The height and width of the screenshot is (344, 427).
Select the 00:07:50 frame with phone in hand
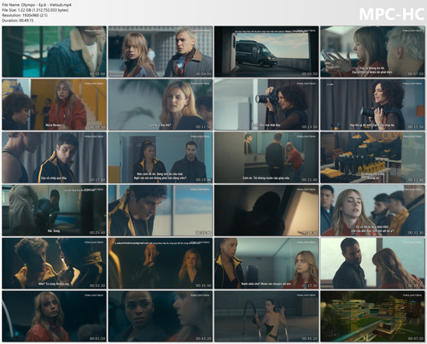point(373,51)
